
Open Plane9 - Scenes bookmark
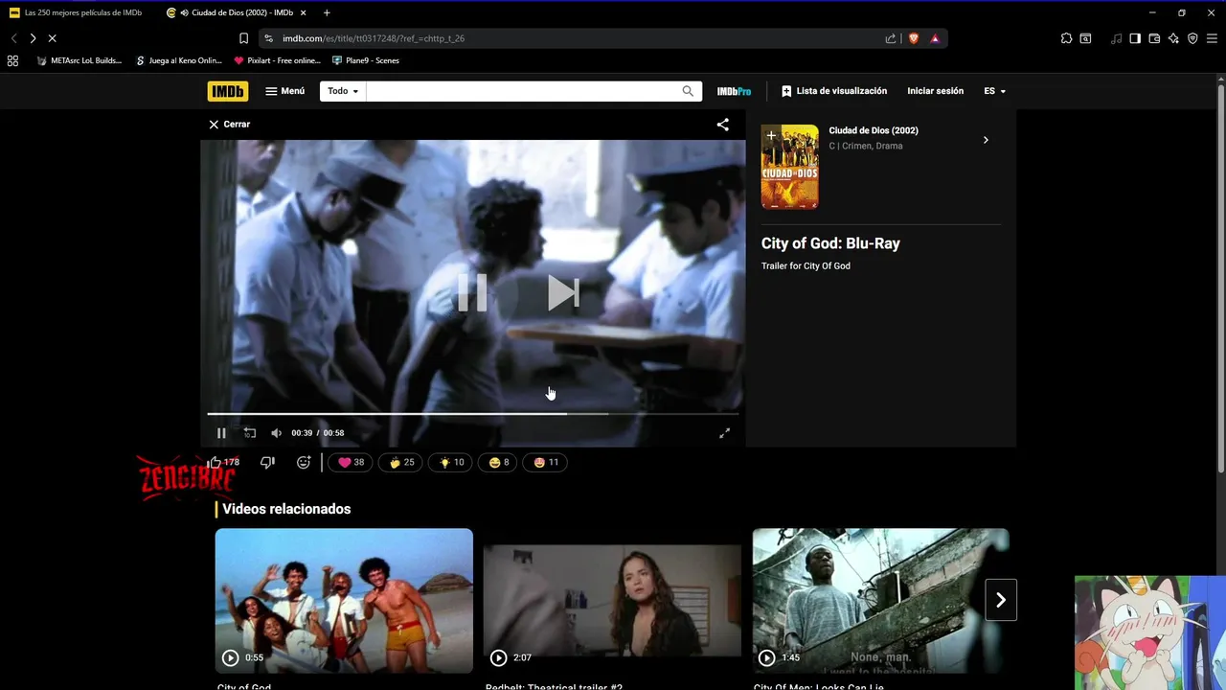coord(366,60)
